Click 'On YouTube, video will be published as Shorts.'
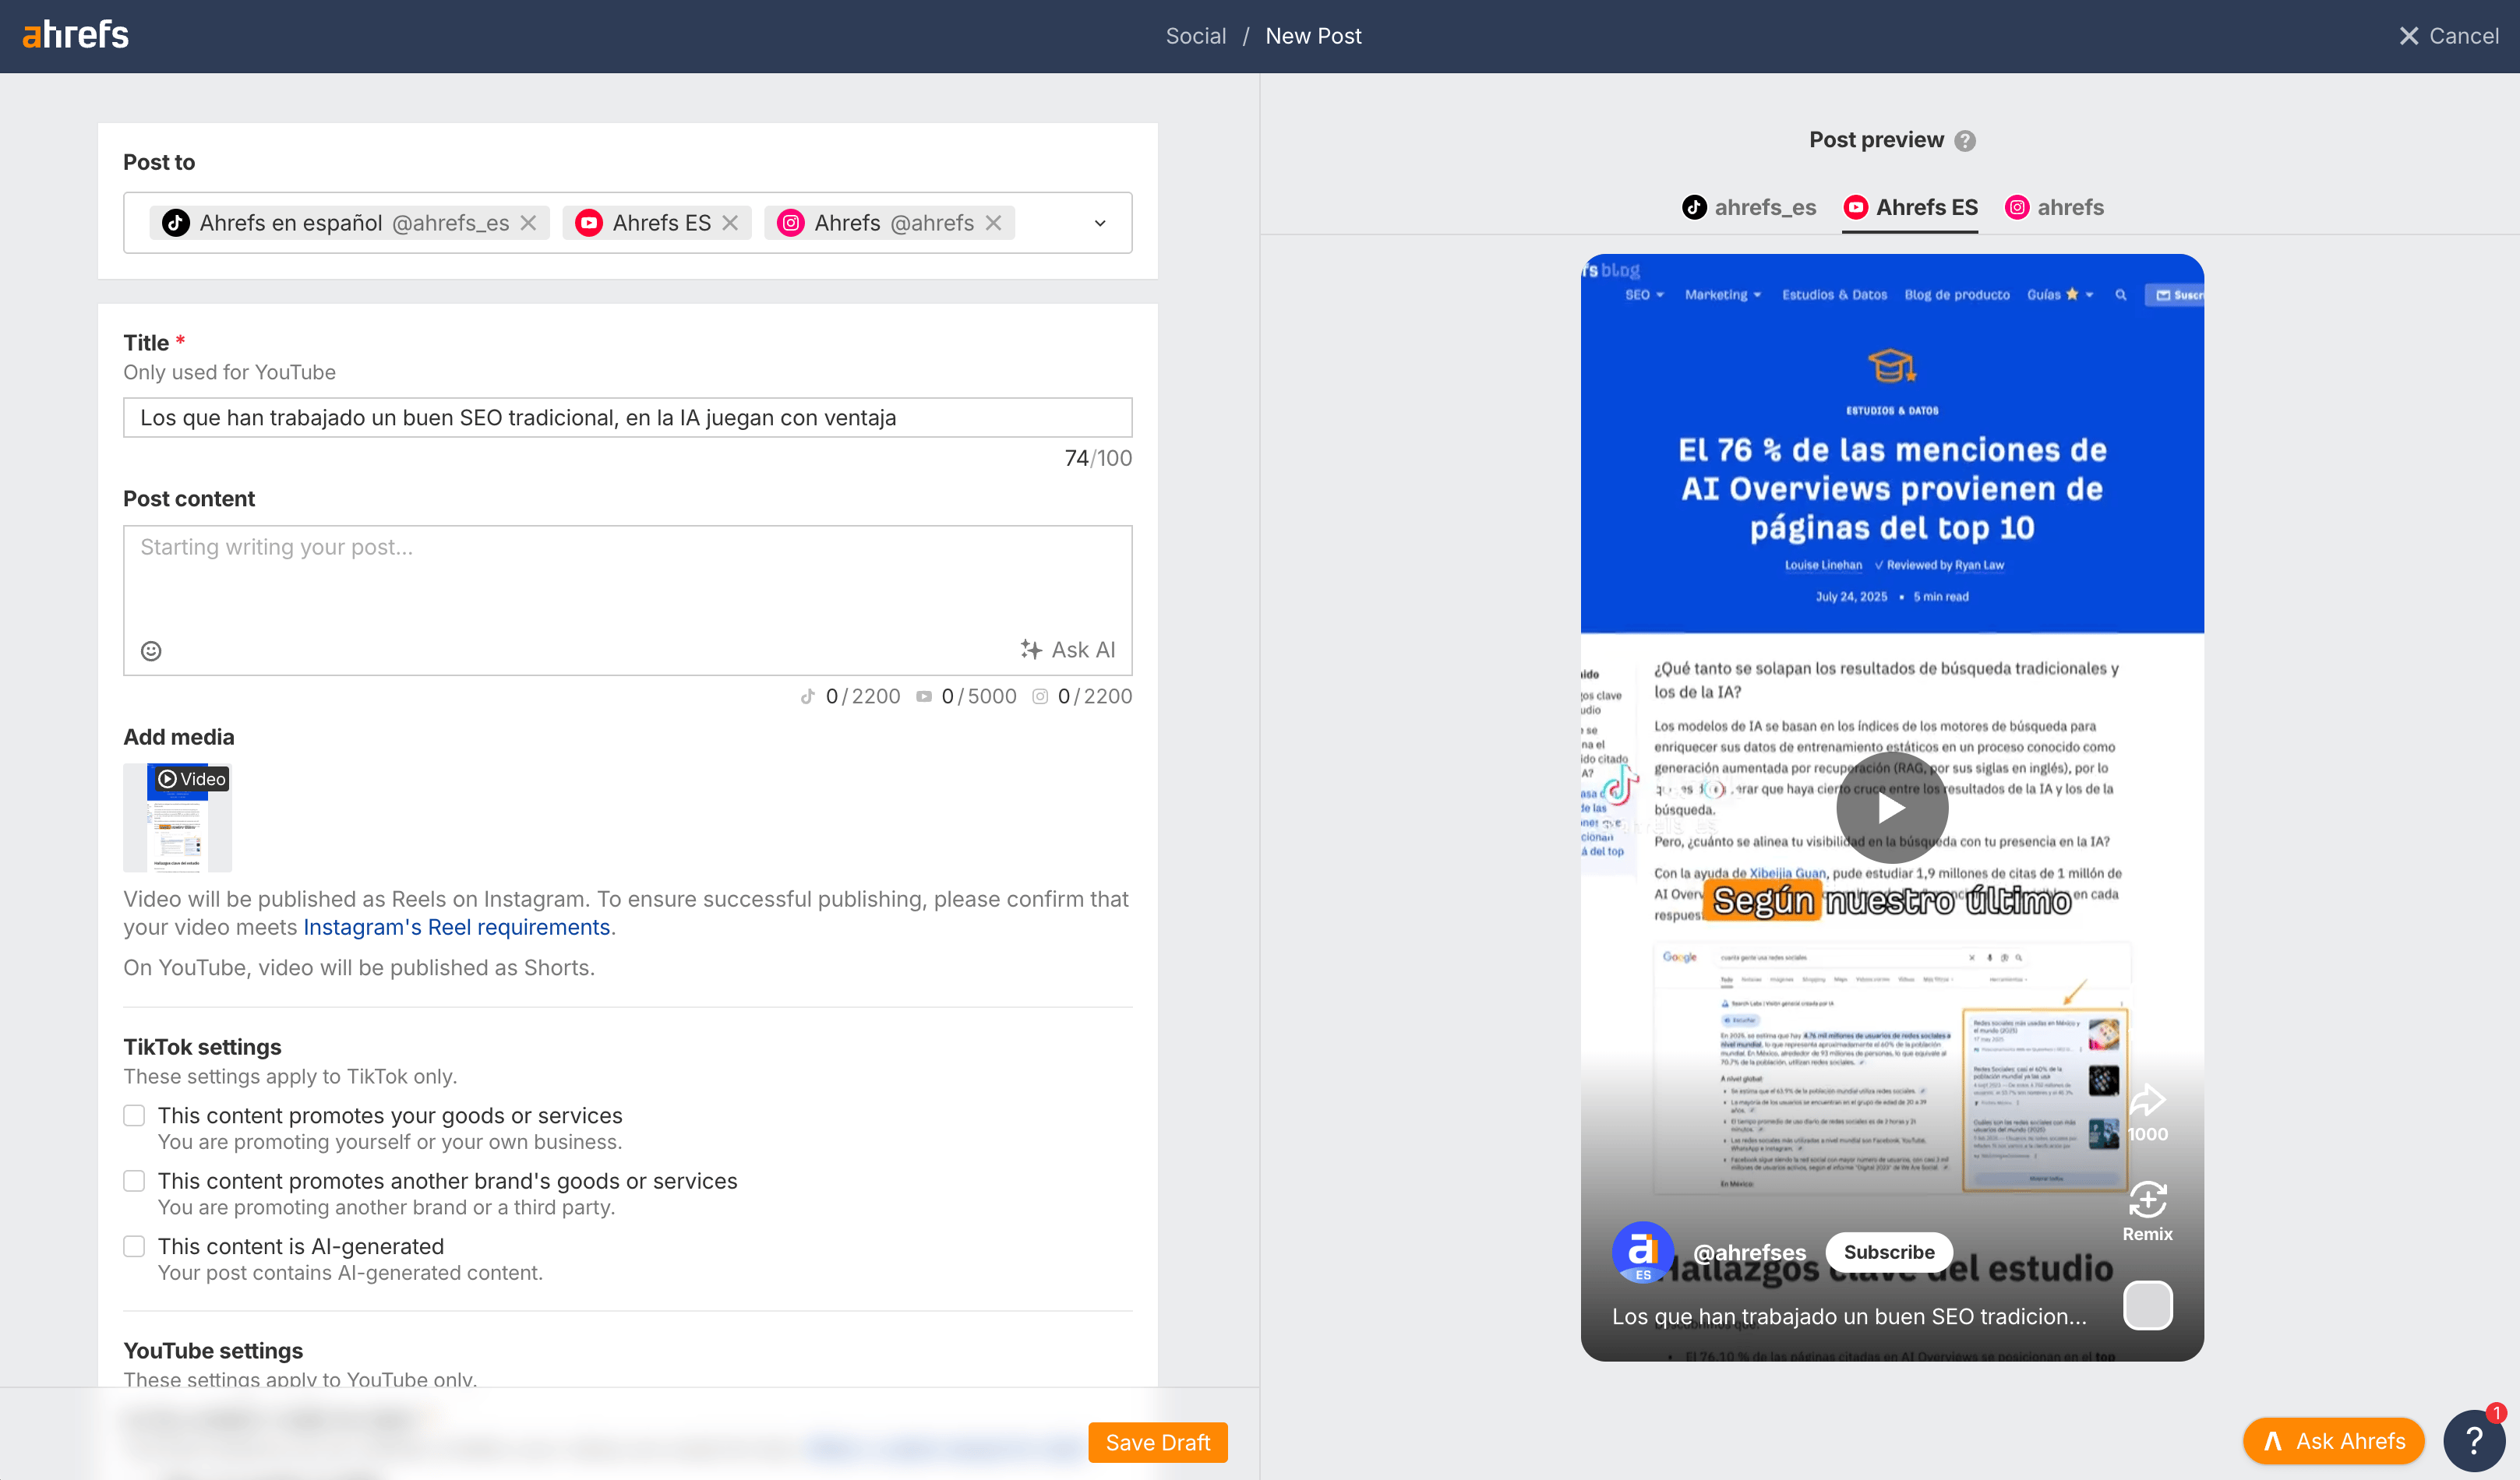The height and width of the screenshot is (1480, 2520). [359, 967]
